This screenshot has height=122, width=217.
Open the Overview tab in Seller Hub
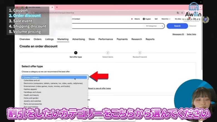point(25,39)
